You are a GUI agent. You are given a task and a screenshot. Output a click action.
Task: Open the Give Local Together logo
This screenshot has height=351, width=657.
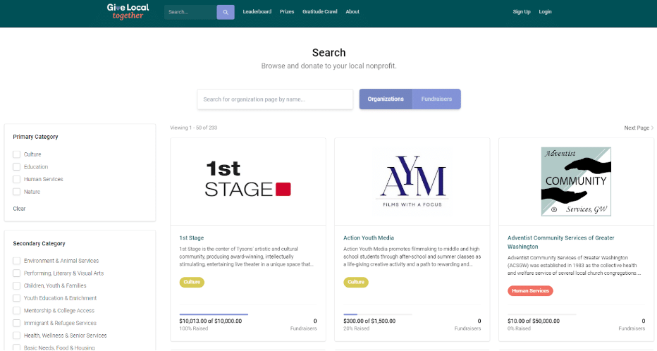(x=128, y=12)
